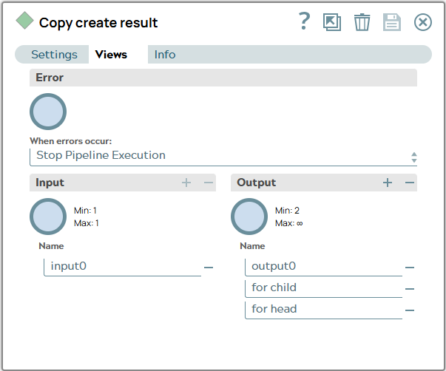
Task: Click the Output section header label
Action: point(256,183)
